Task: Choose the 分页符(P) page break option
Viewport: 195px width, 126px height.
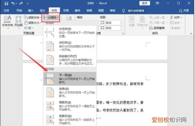Action: click(x=70, y=32)
